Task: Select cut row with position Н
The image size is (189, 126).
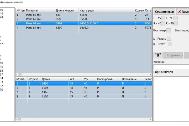Action: 83,92
